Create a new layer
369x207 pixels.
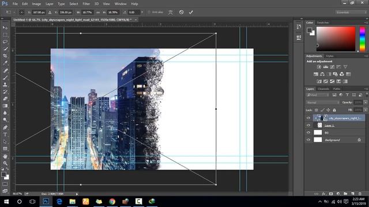point(352,194)
